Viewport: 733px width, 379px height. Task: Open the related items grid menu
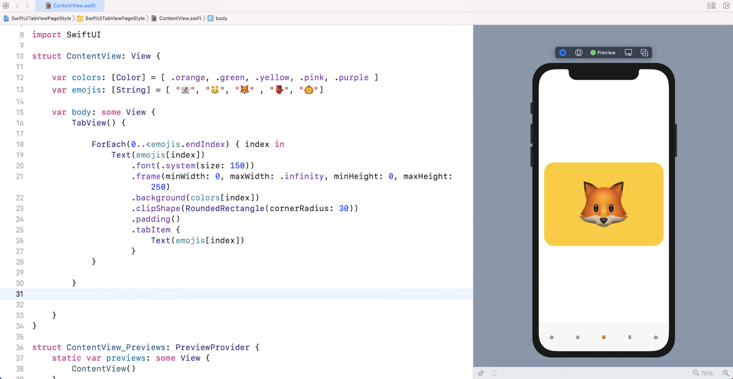[6, 6]
